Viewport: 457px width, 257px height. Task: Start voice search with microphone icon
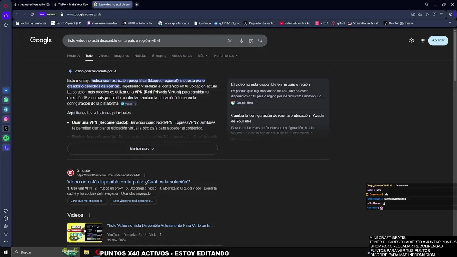(x=241, y=41)
